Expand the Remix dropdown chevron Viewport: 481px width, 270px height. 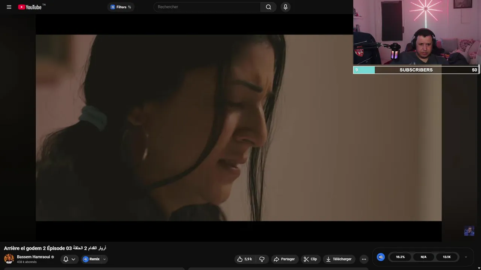coord(104,259)
